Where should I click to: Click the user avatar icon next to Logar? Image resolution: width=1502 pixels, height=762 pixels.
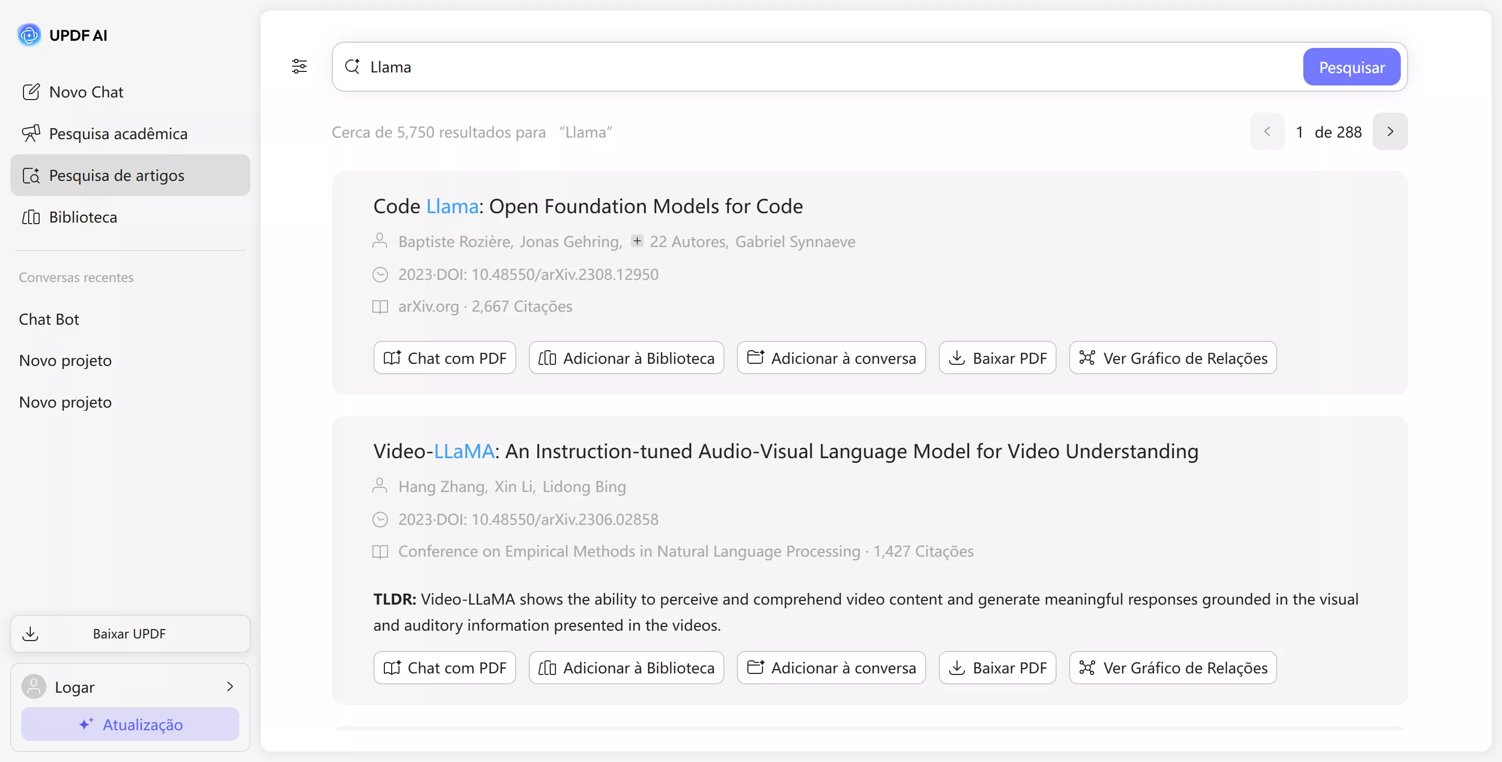34,687
